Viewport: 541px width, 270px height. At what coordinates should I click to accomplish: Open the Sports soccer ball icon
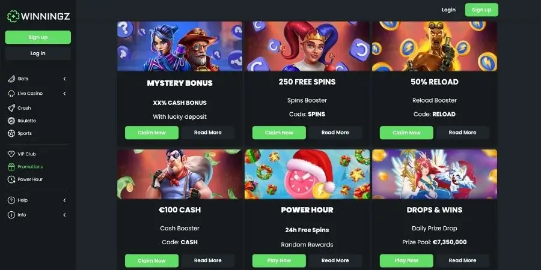(11, 133)
